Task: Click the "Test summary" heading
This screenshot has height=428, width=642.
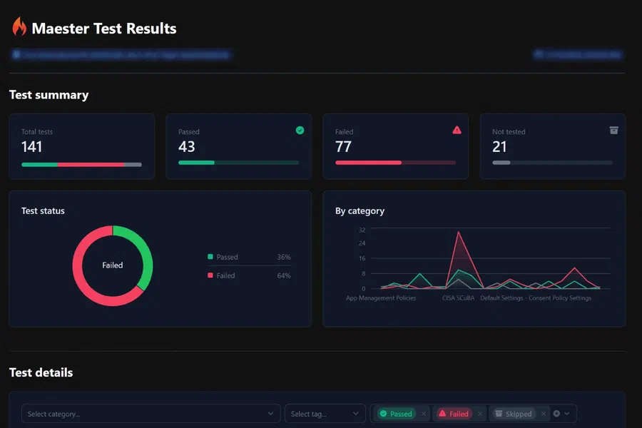Action: point(49,95)
